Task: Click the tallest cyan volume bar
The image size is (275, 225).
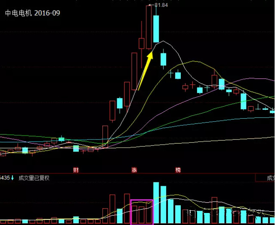Action: [x=156, y=203]
